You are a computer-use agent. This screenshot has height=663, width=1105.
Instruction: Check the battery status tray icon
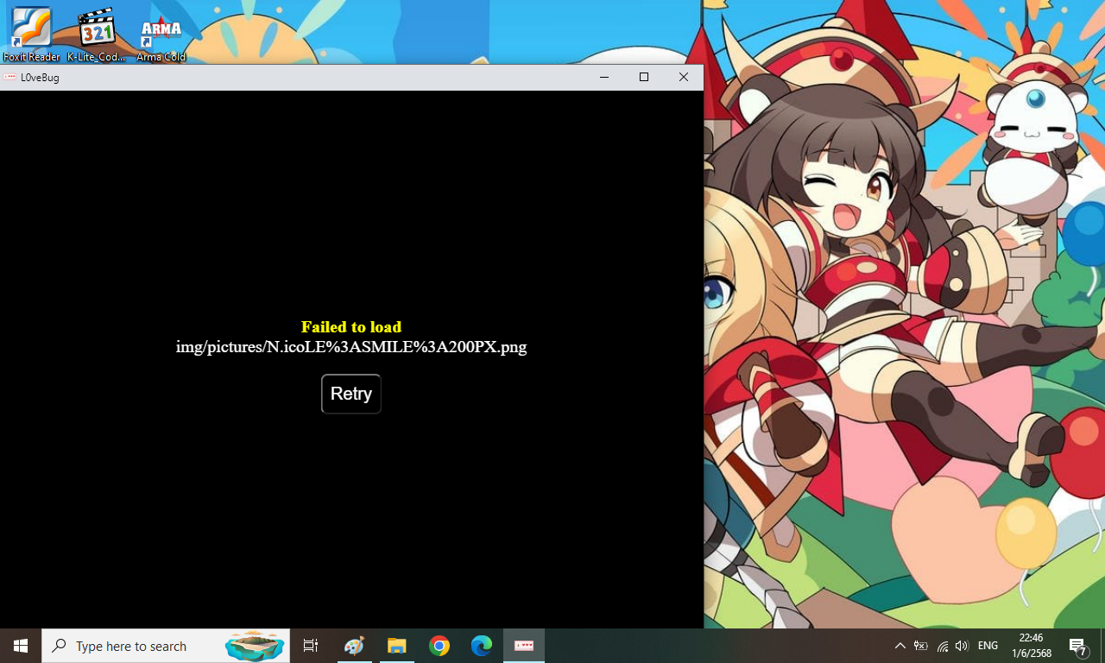pos(921,646)
